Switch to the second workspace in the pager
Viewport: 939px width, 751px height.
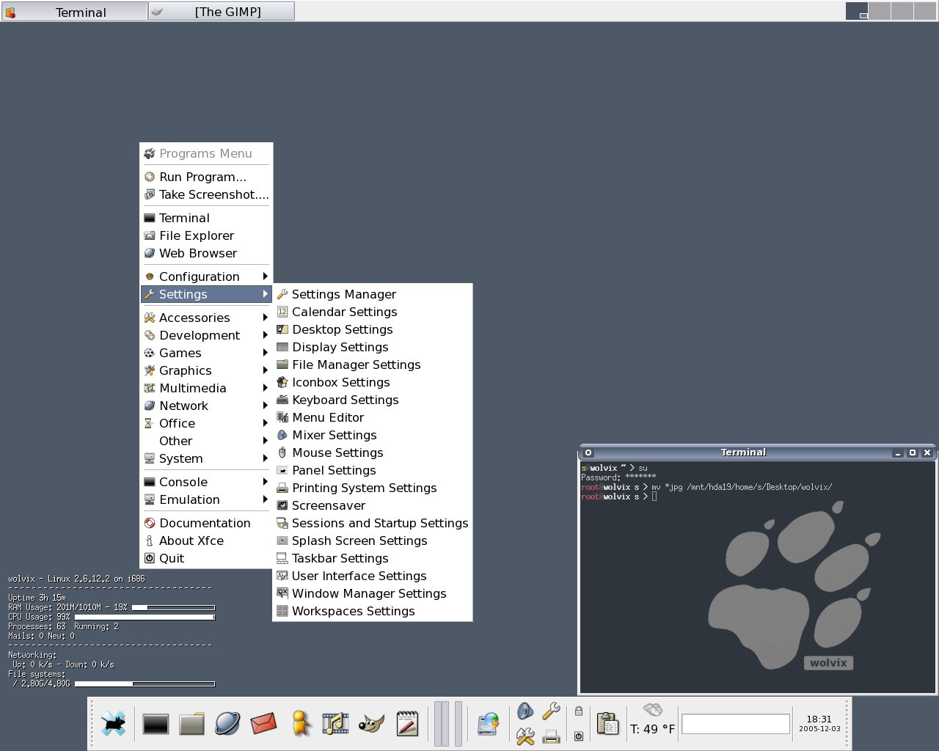pos(880,11)
